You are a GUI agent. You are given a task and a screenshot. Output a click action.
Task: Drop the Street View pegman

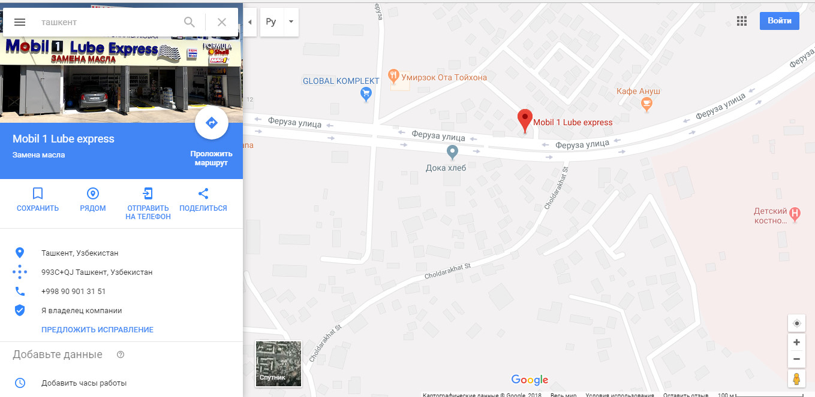[x=796, y=379]
